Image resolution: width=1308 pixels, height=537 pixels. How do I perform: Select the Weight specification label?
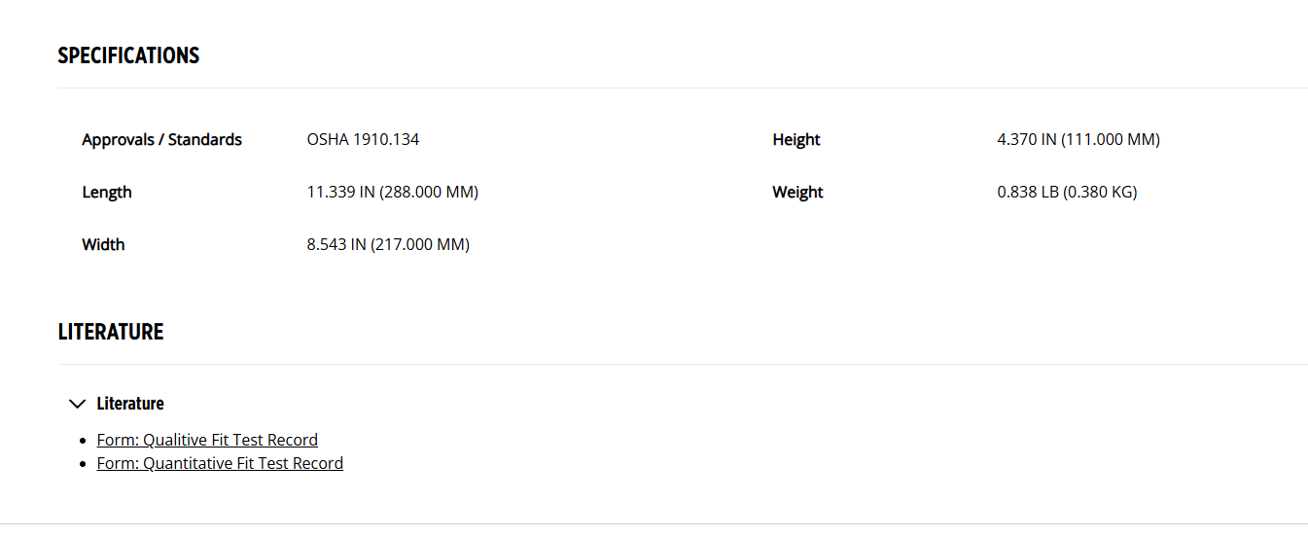(798, 193)
